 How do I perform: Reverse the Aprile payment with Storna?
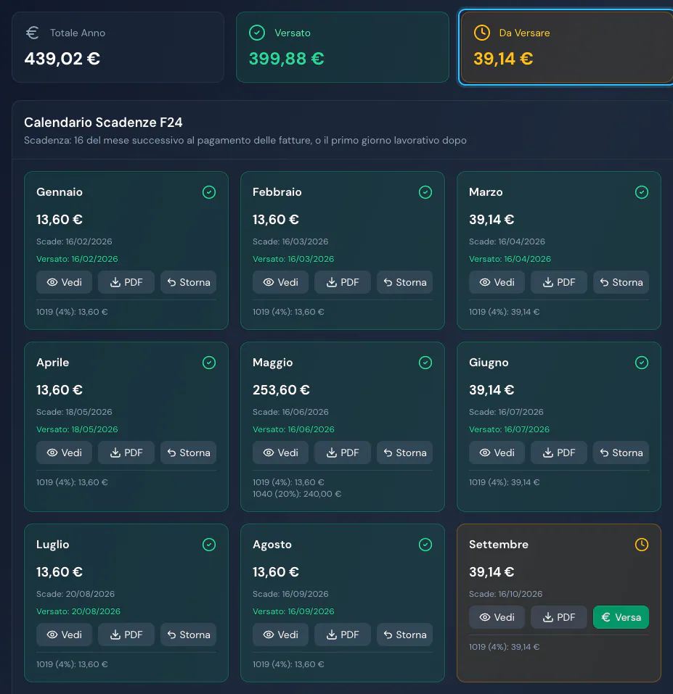[188, 453]
